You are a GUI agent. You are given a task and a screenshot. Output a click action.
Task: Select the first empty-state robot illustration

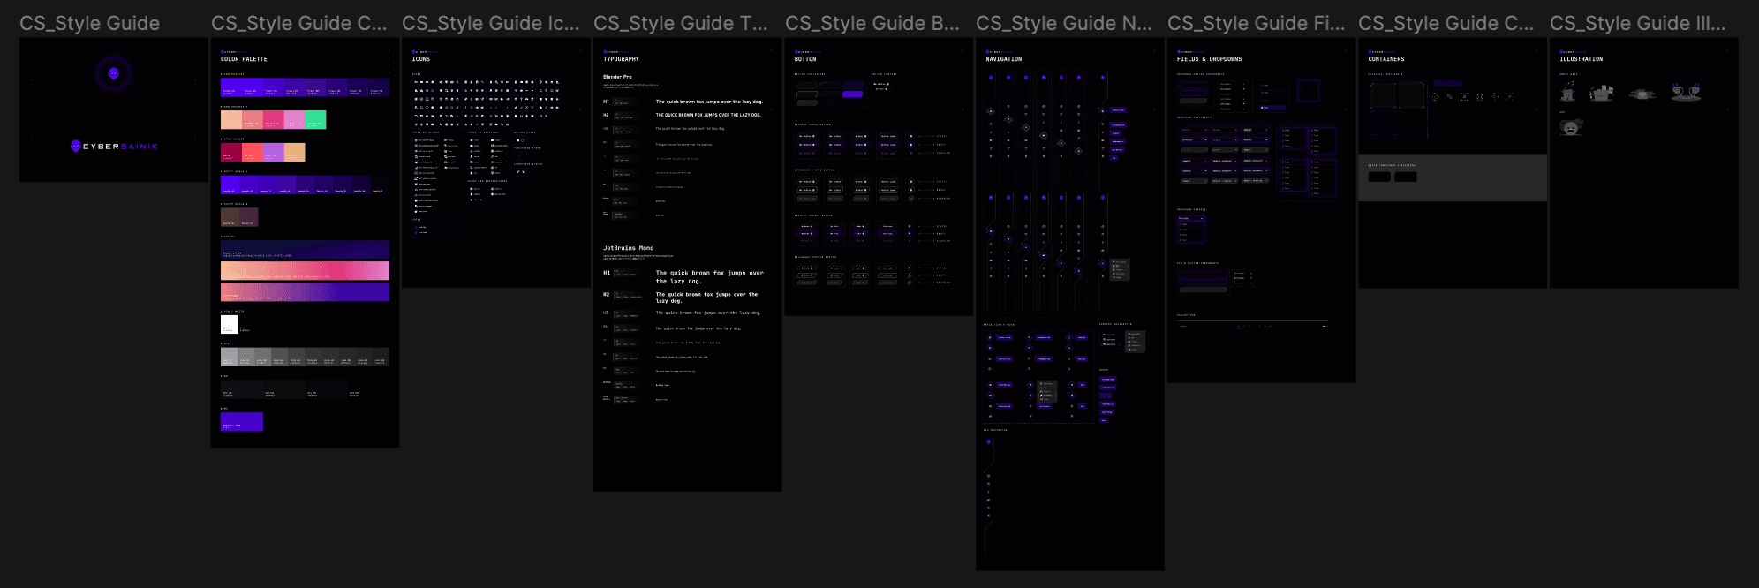(1567, 92)
